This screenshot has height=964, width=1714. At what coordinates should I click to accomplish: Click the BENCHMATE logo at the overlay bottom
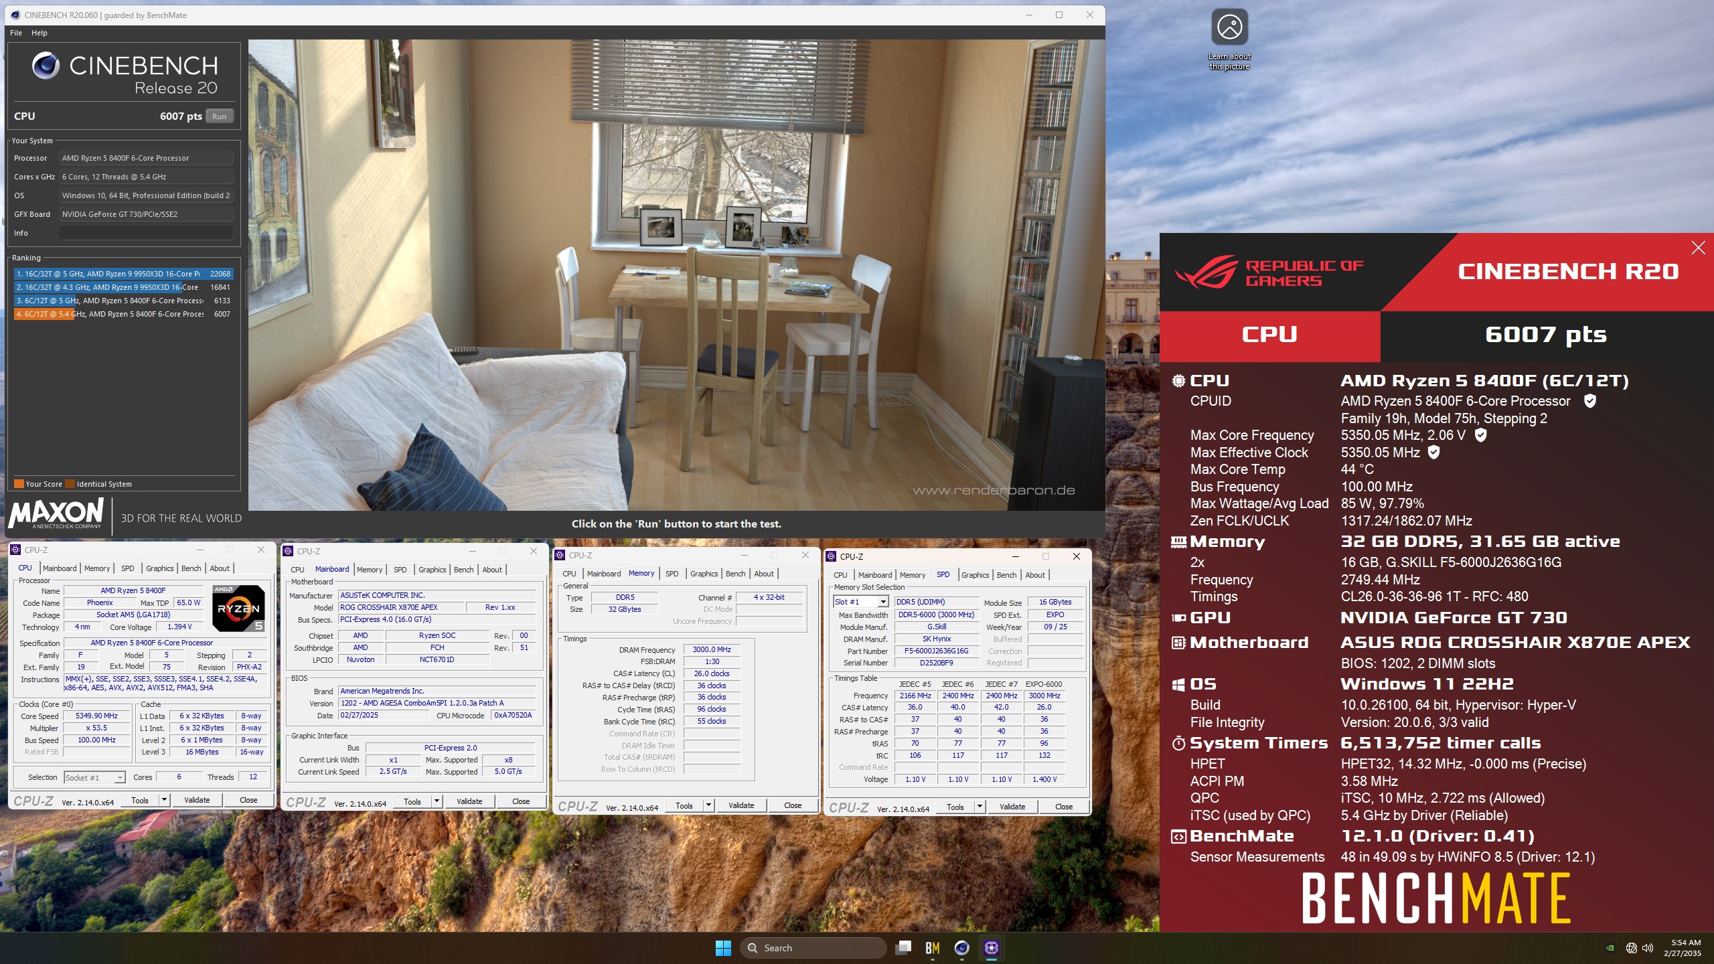click(x=1435, y=899)
